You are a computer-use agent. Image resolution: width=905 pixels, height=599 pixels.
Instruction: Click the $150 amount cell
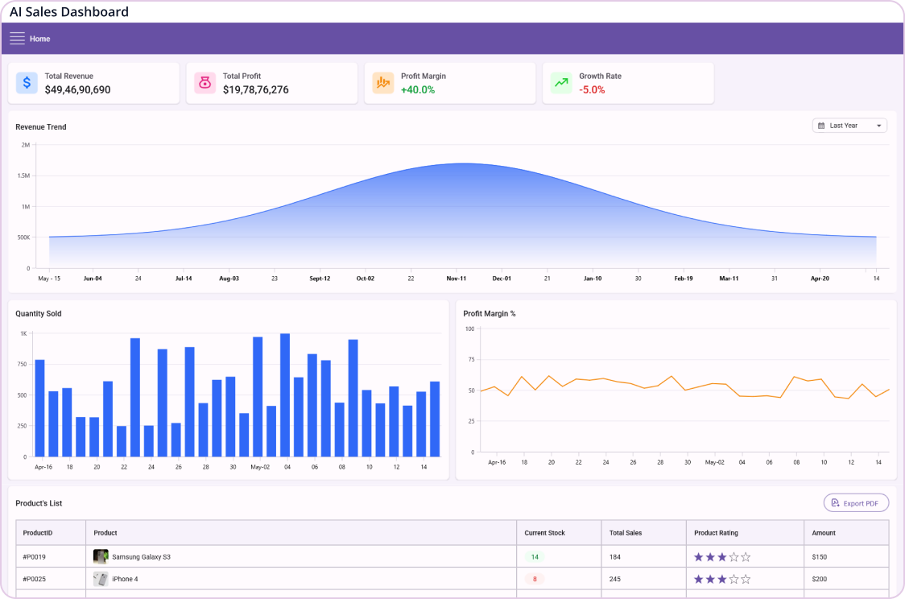click(847, 557)
